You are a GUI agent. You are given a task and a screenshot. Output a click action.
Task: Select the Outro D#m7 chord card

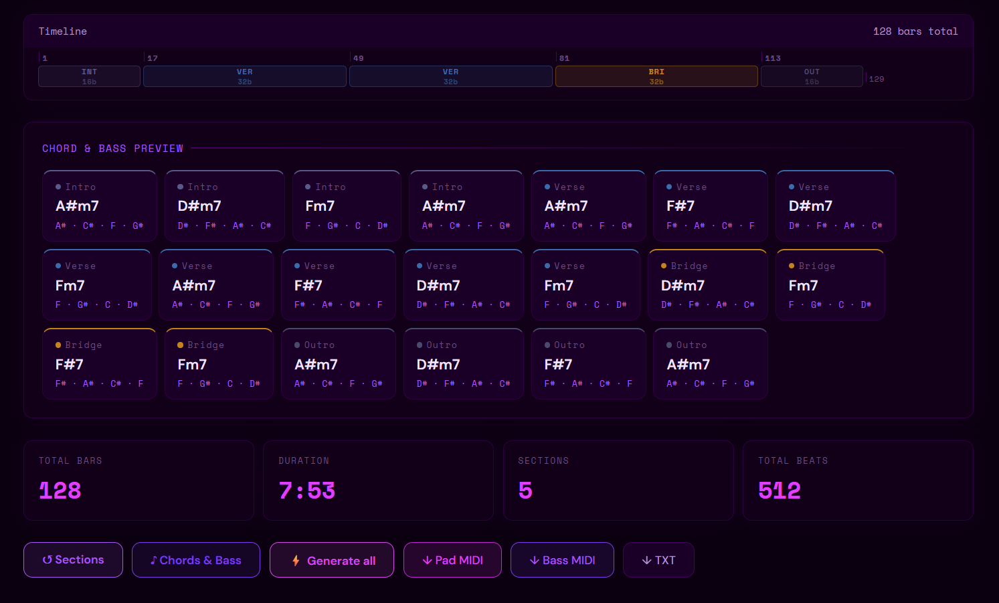point(464,364)
